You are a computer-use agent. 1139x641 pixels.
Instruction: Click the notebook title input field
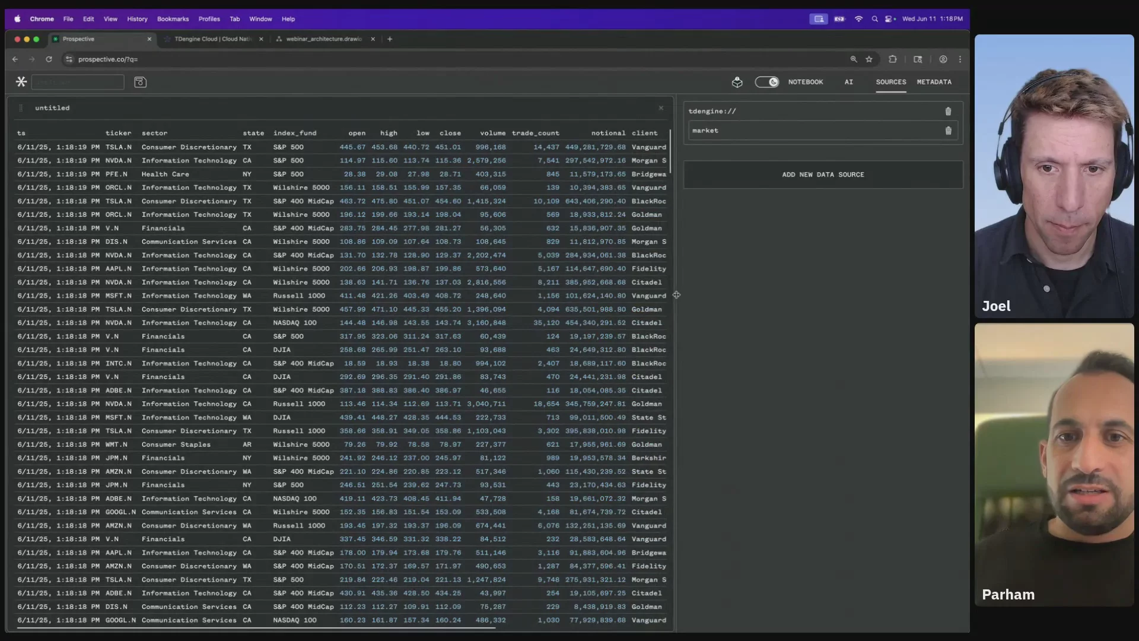78,82
